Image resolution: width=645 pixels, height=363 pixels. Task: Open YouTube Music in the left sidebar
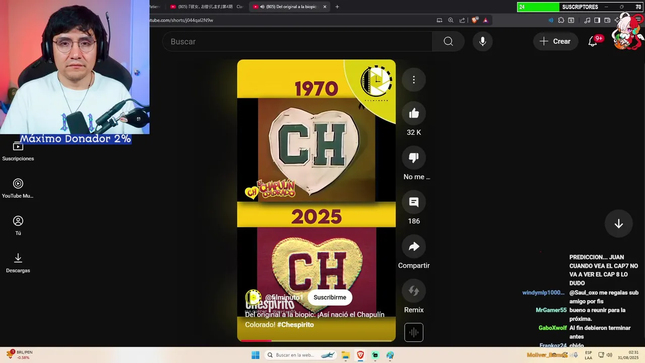(x=18, y=189)
